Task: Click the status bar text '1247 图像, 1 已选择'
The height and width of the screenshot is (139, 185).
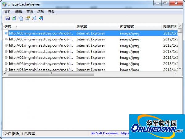Action: pos(19,134)
